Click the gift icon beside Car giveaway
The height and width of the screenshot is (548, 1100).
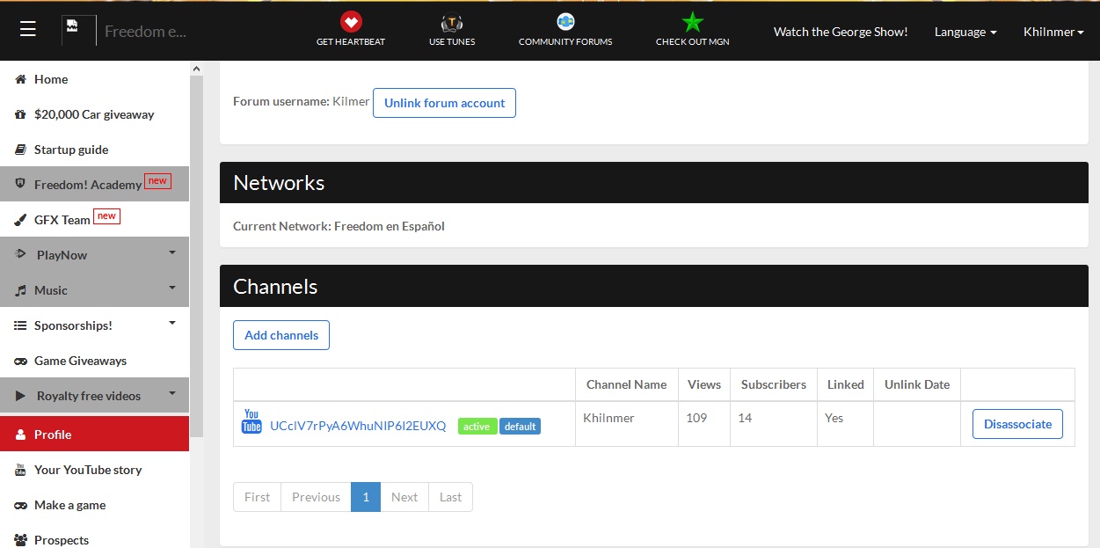[20, 114]
